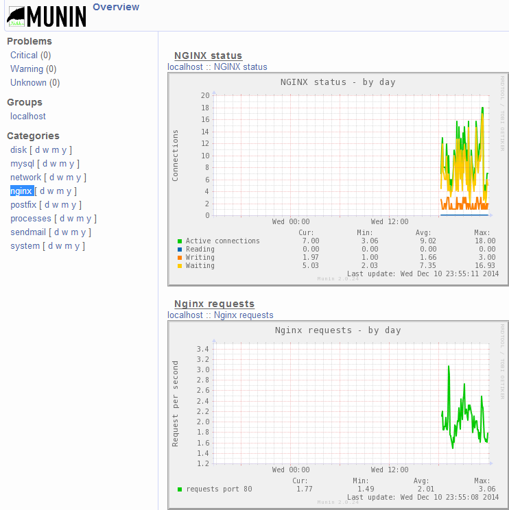Open the system category

pos(25,245)
